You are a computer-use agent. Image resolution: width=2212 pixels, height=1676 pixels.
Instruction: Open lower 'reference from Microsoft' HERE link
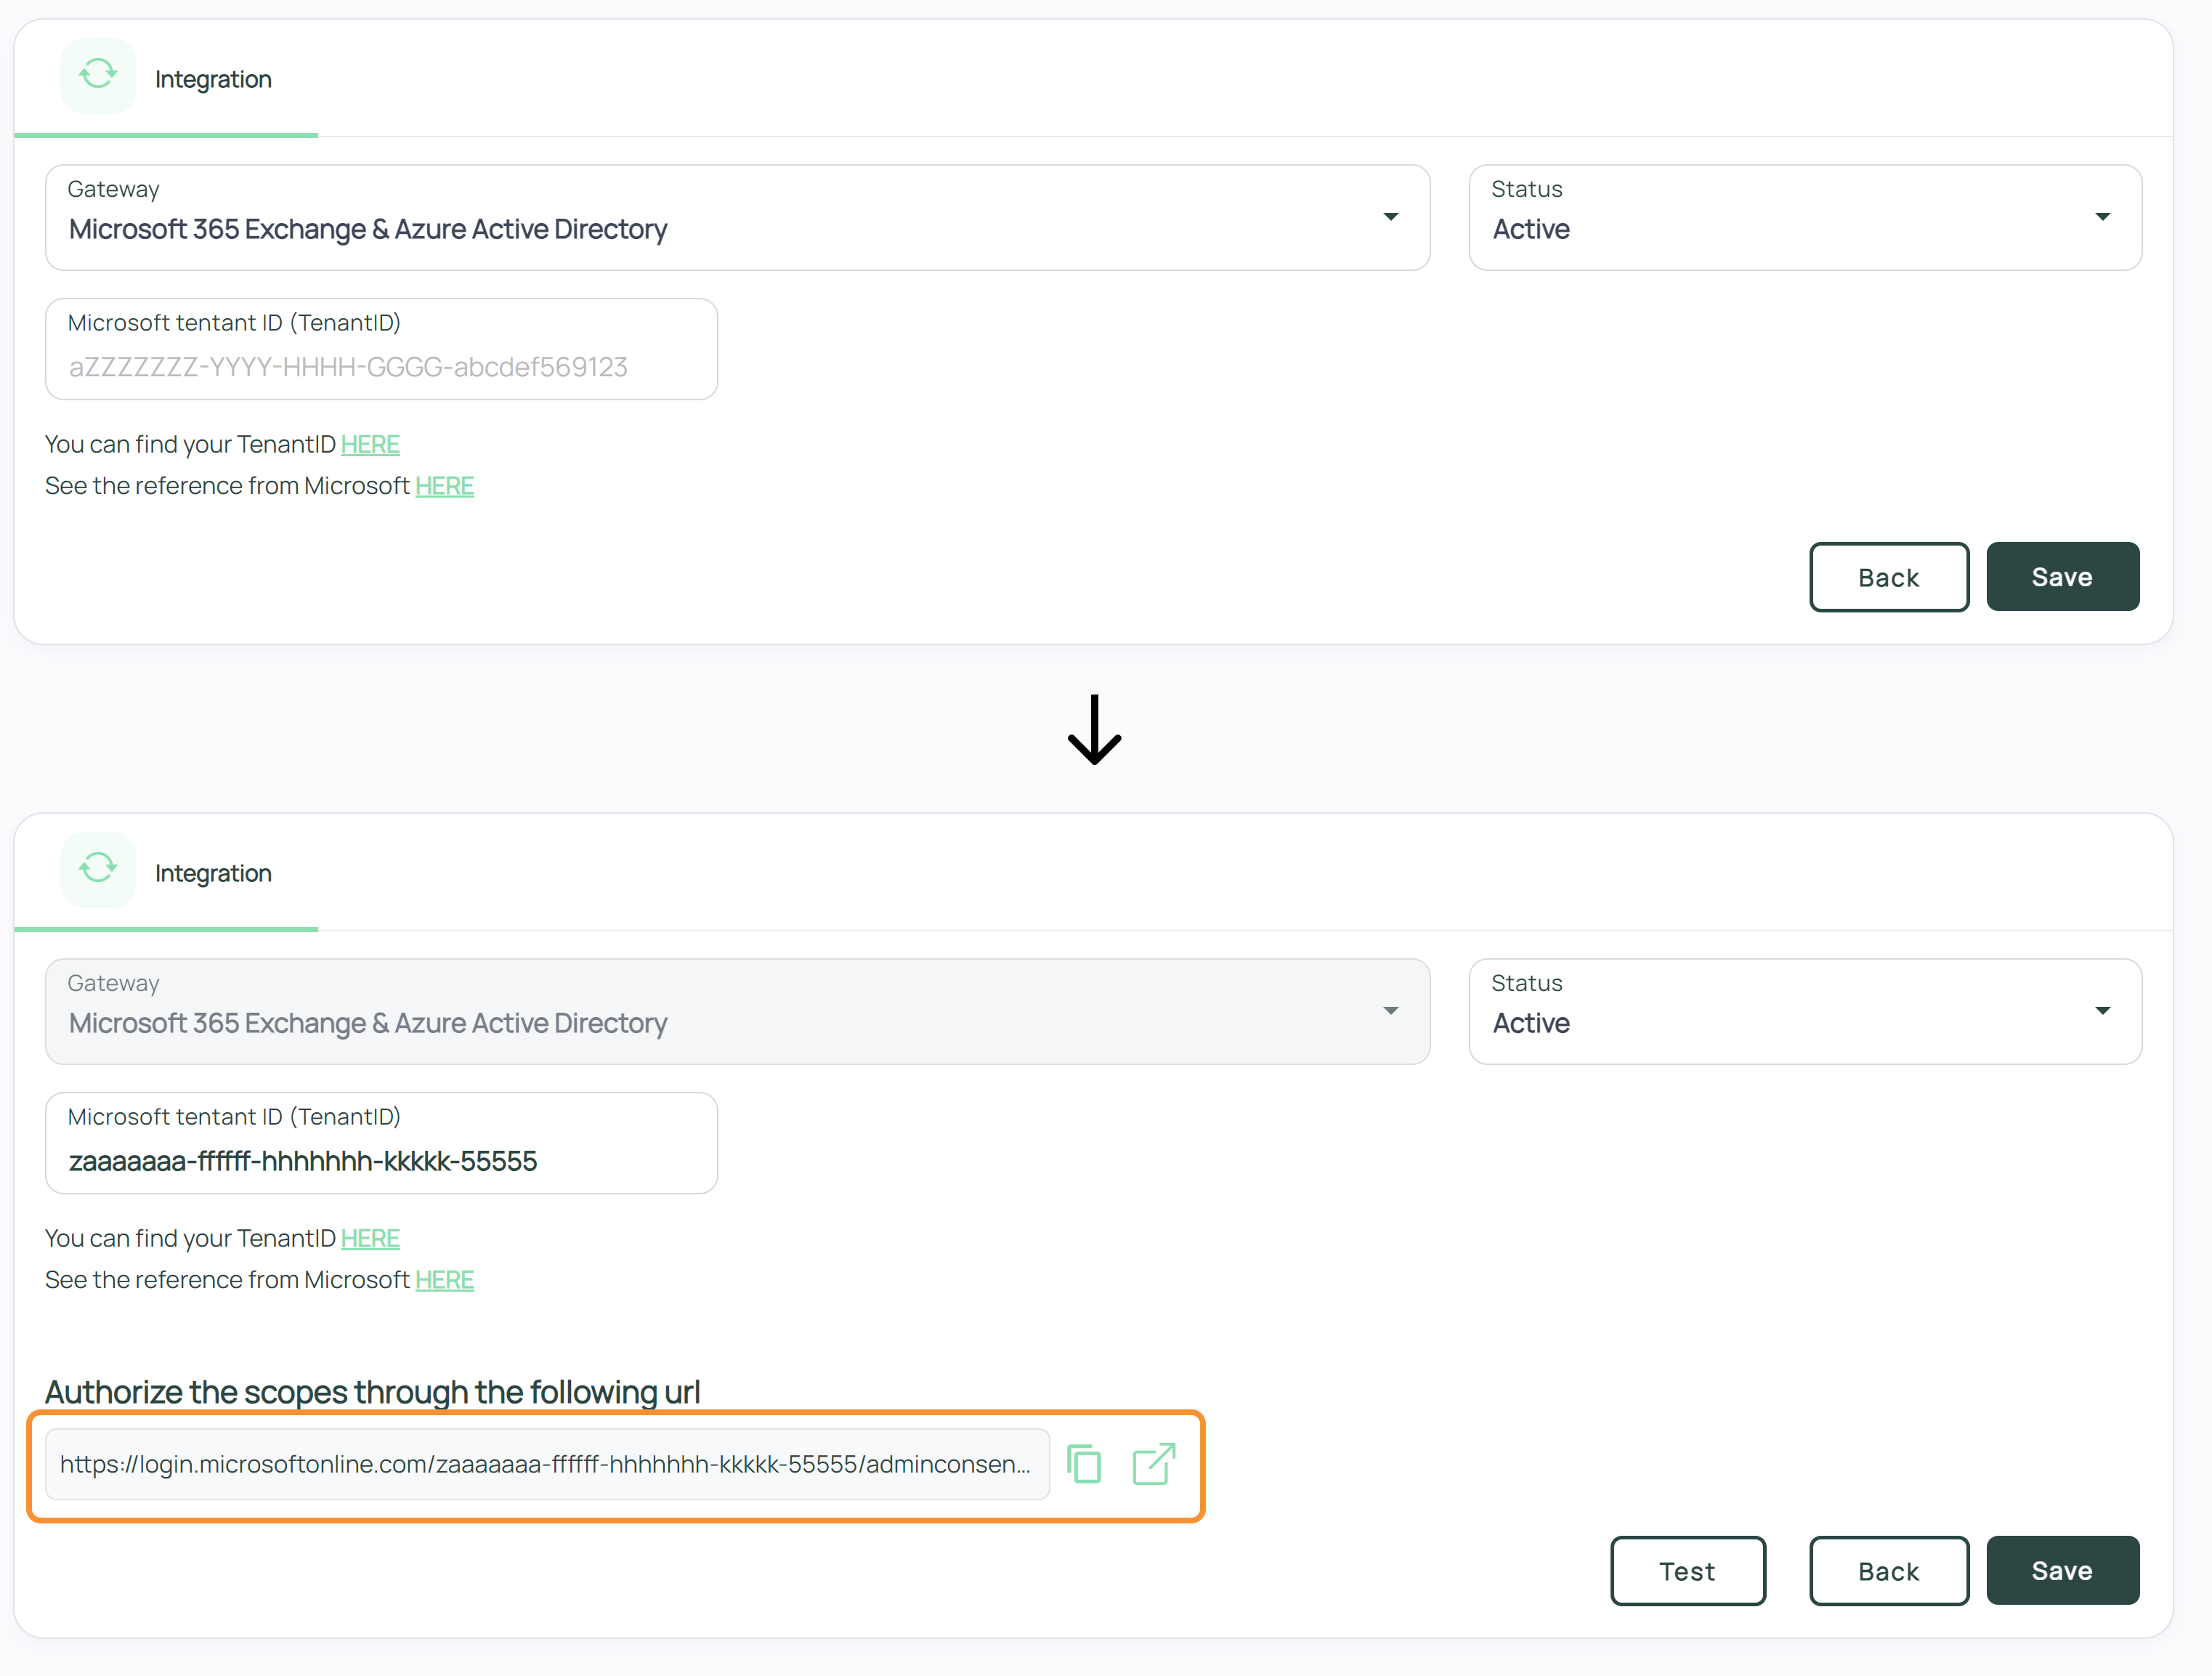444,1280
